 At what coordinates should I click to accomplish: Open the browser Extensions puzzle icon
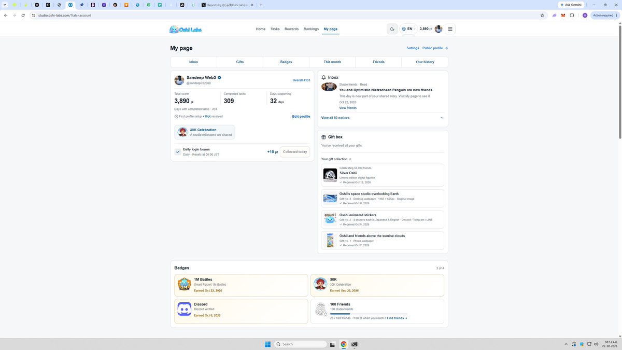572,16
